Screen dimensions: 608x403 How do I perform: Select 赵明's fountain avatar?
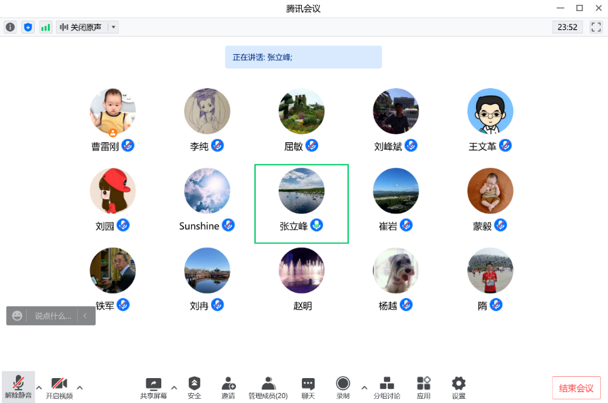pos(301,270)
